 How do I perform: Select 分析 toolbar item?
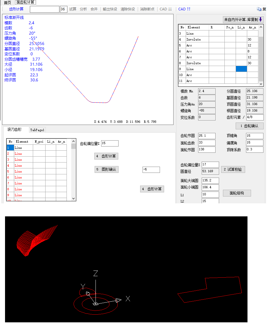click(x=83, y=9)
